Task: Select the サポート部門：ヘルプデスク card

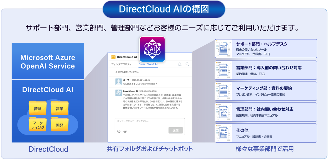Action: pos(266,49)
